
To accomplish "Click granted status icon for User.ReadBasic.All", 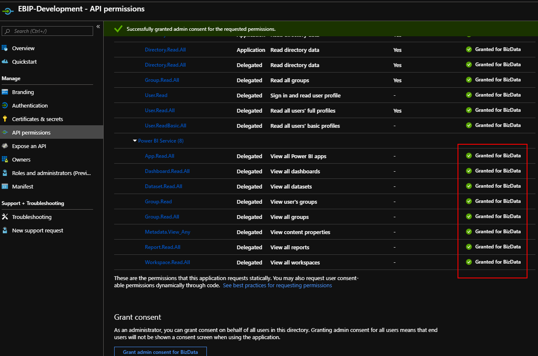I will pyautogui.click(x=468, y=125).
